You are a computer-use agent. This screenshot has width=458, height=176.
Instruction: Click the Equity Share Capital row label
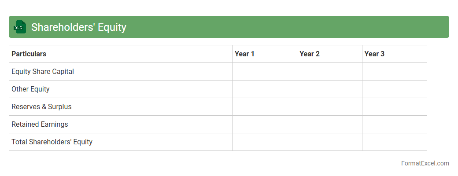[43, 71]
